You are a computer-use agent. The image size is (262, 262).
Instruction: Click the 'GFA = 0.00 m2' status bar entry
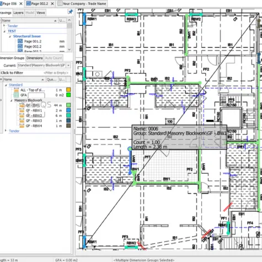click(x=66, y=260)
